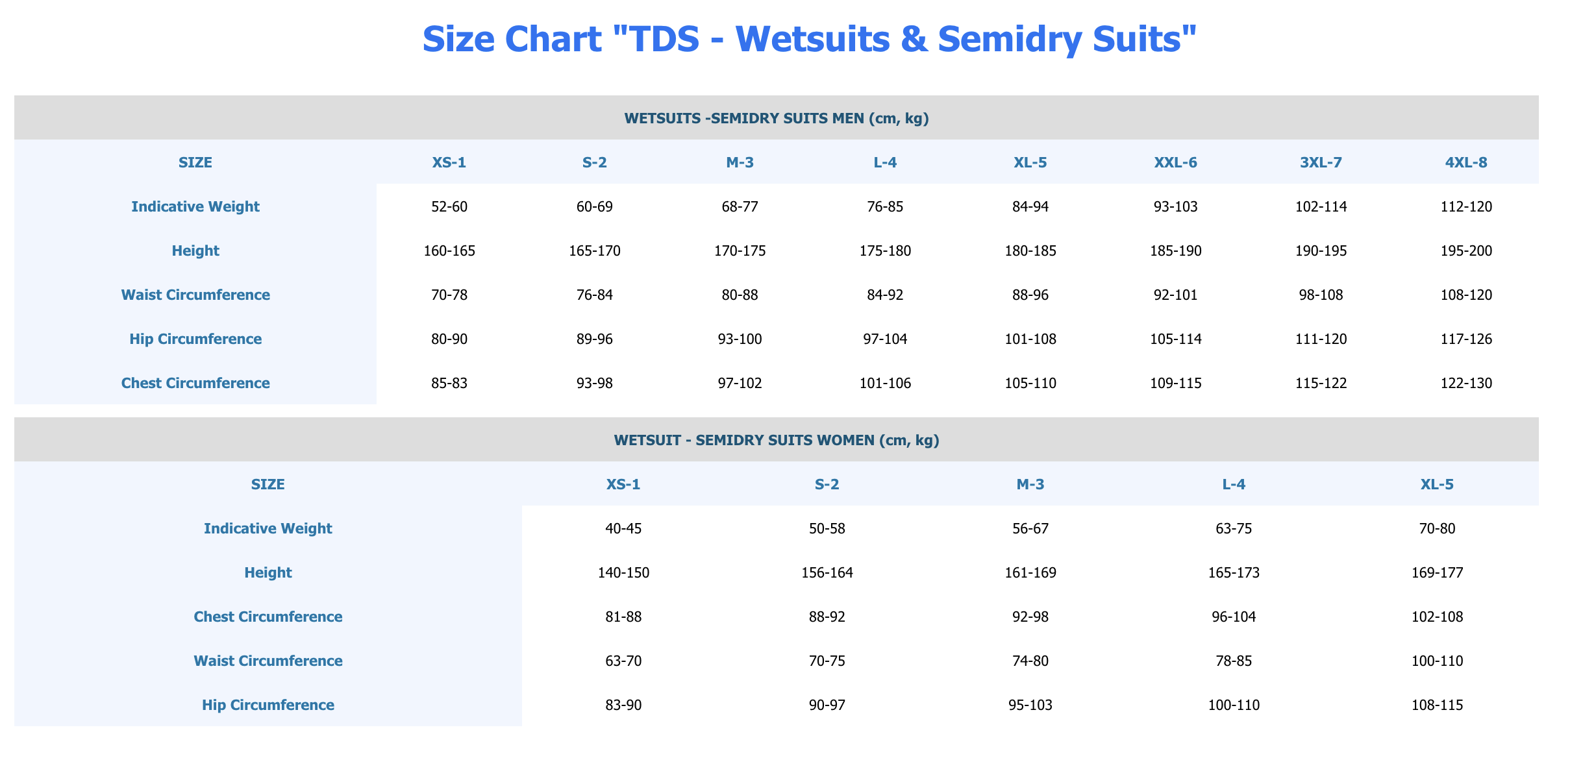Viewport: 1583px width, 758px height.
Task: Select the women's Hip Circumference row label
Action: click(x=268, y=705)
